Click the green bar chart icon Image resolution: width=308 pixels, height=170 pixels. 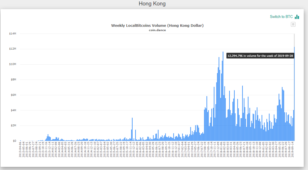(x=297, y=17)
